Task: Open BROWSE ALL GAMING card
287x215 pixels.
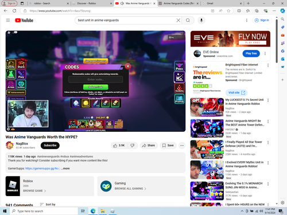Action: coord(141,186)
